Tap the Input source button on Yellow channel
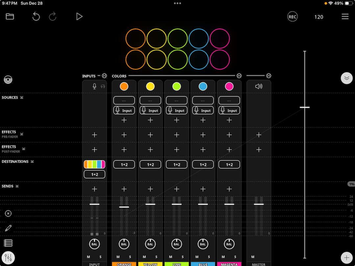 click(x=150, y=110)
